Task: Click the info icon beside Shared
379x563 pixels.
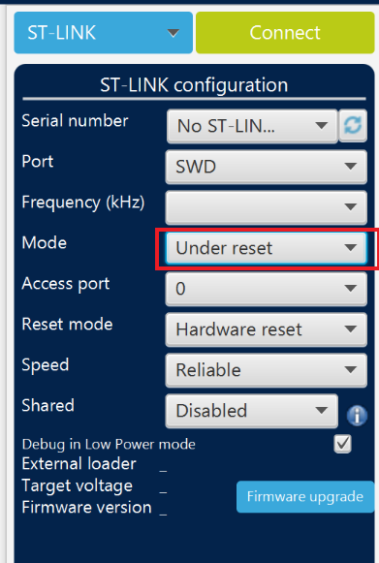Action: 357,416
